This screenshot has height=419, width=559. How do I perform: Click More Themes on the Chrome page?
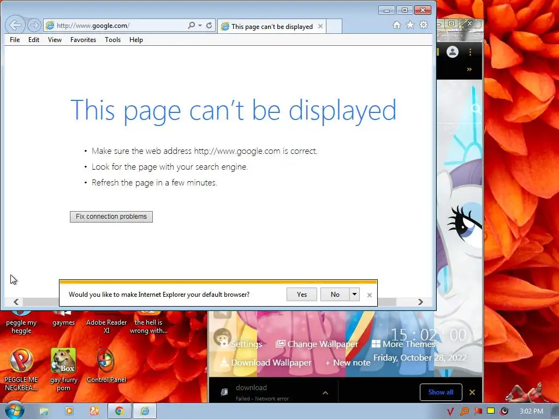pos(403,344)
